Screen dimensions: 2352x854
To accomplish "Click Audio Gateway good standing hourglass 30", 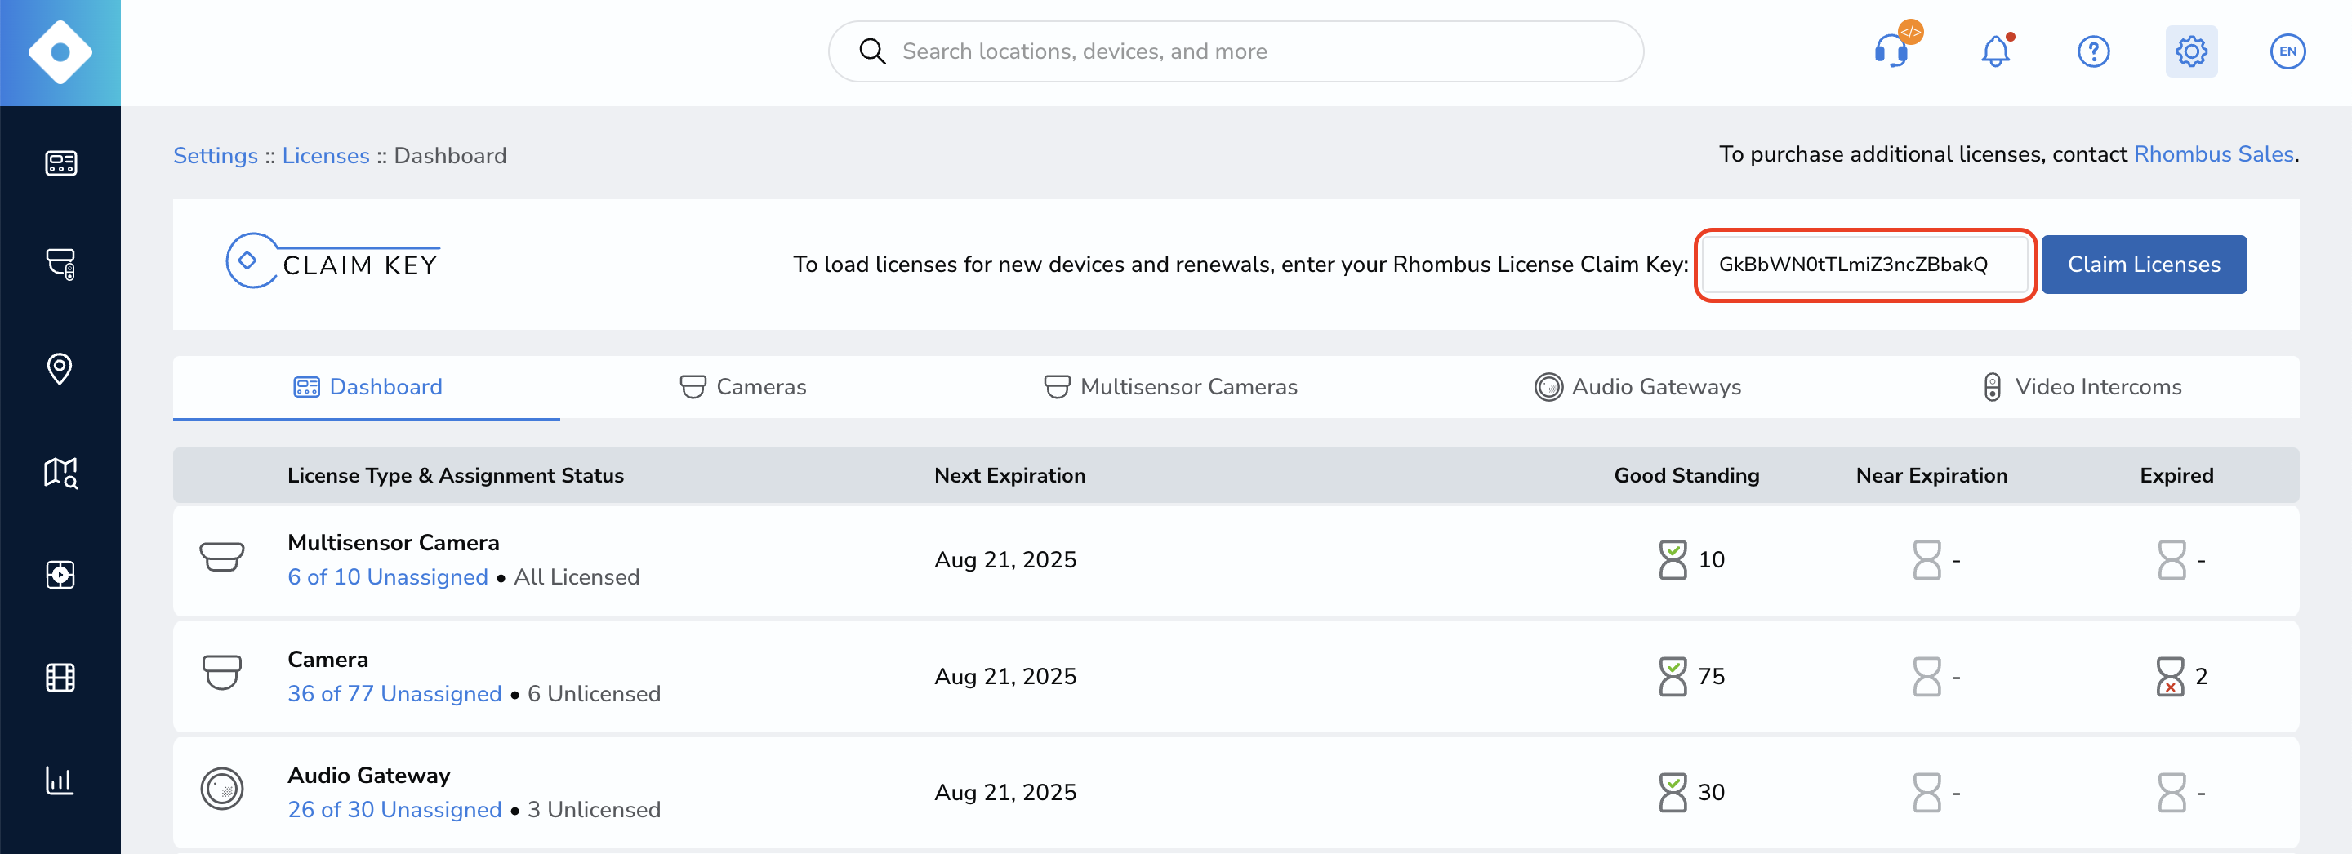I will click(1673, 792).
